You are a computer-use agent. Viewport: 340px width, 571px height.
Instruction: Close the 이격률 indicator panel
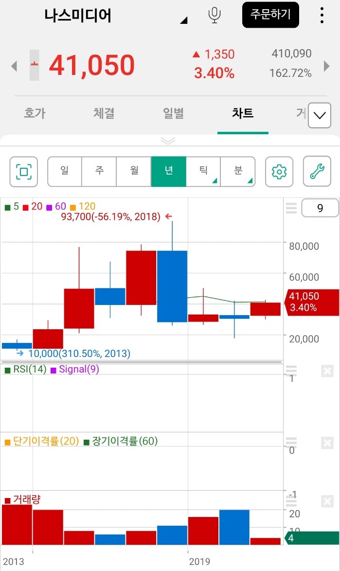(x=327, y=443)
